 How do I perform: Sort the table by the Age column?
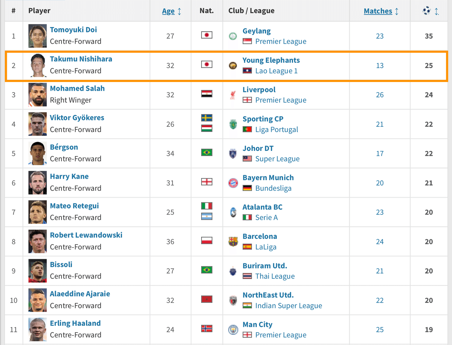(x=168, y=11)
